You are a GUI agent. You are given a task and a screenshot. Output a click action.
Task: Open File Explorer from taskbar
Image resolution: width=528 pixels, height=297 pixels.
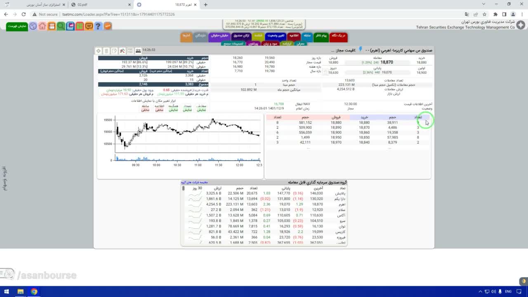coord(20,292)
